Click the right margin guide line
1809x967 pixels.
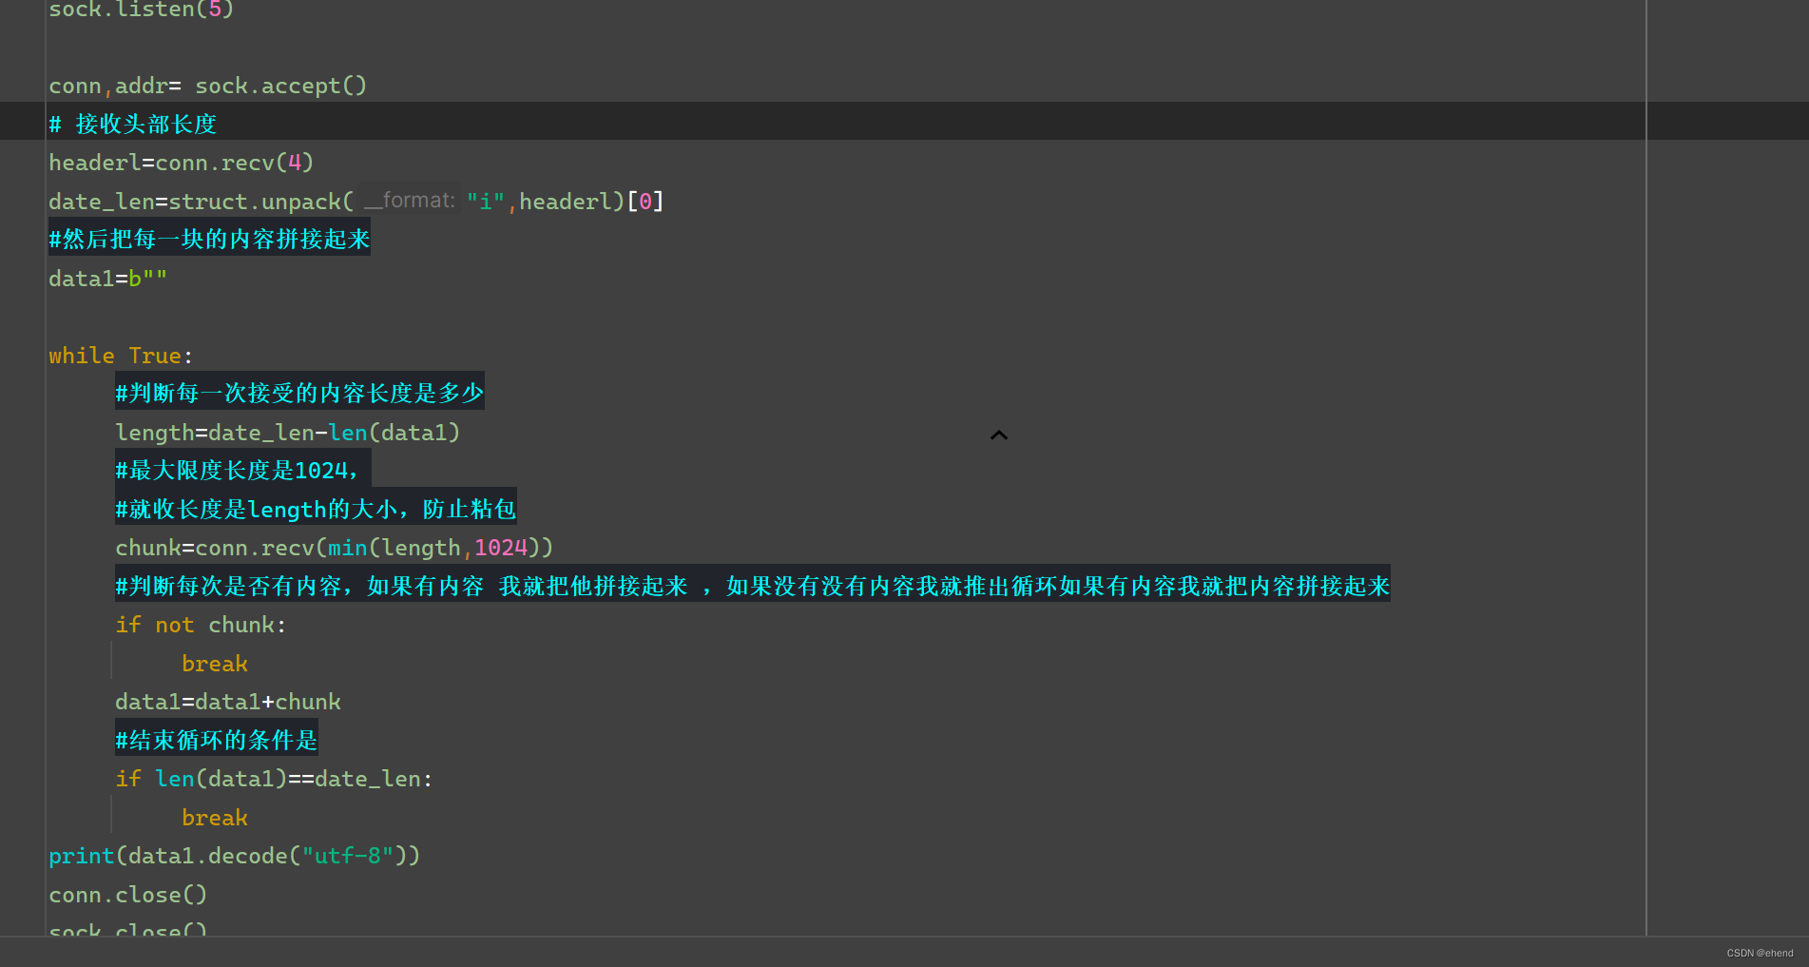(1646, 475)
